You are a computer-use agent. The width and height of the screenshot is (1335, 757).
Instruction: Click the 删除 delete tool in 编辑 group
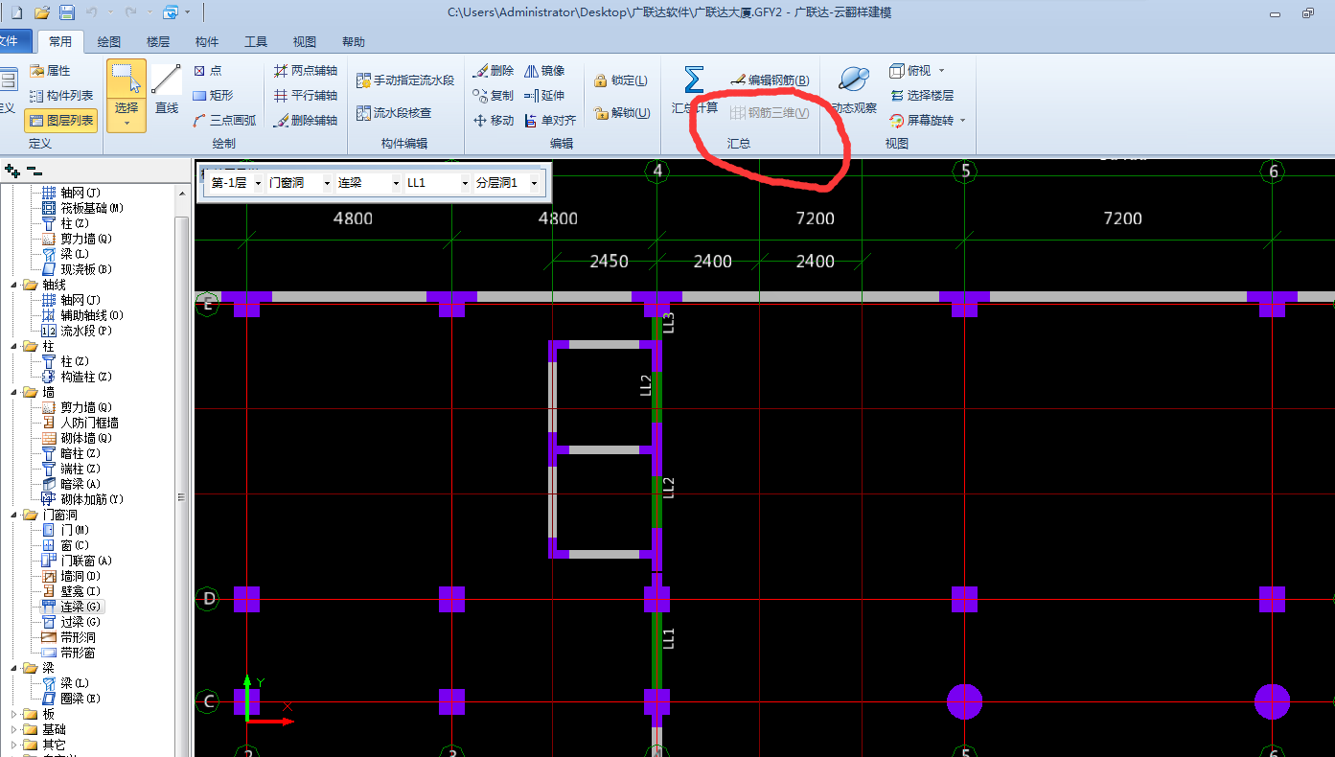(x=494, y=71)
